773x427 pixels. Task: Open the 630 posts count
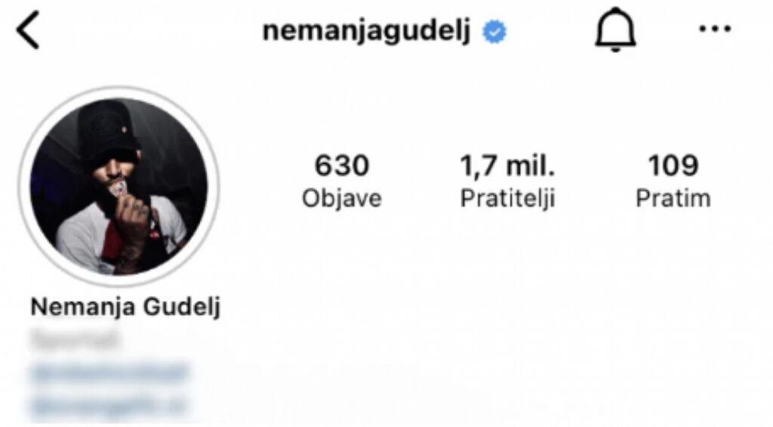pyautogui.click(x=342, y=166)
